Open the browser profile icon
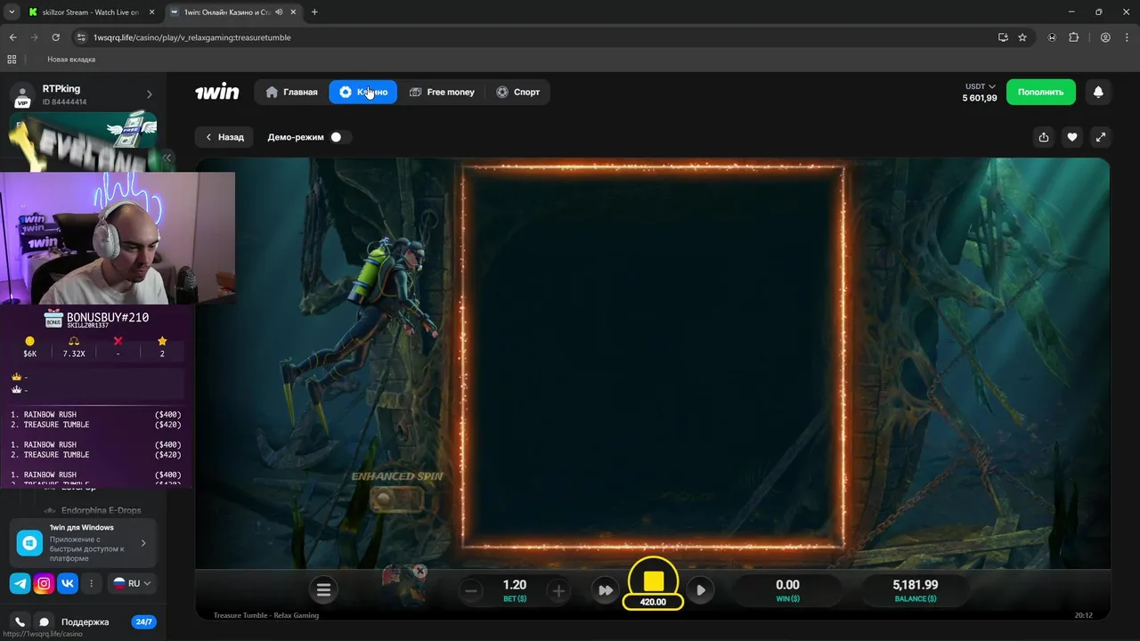Viewport: 1140px width, 641px height. point(1105,37)
